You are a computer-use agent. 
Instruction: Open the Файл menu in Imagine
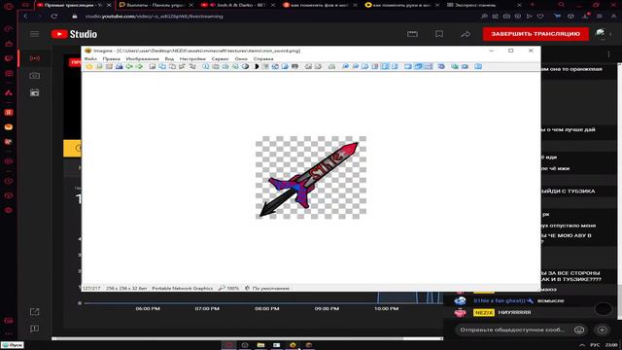pos(90,58)
